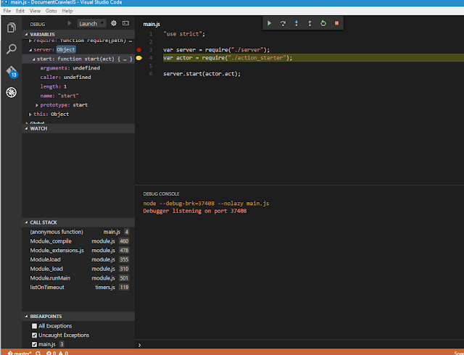Step out of current function
Image resolution: width=464 pixels, height=355 pixels.
[x=310, y=23]
